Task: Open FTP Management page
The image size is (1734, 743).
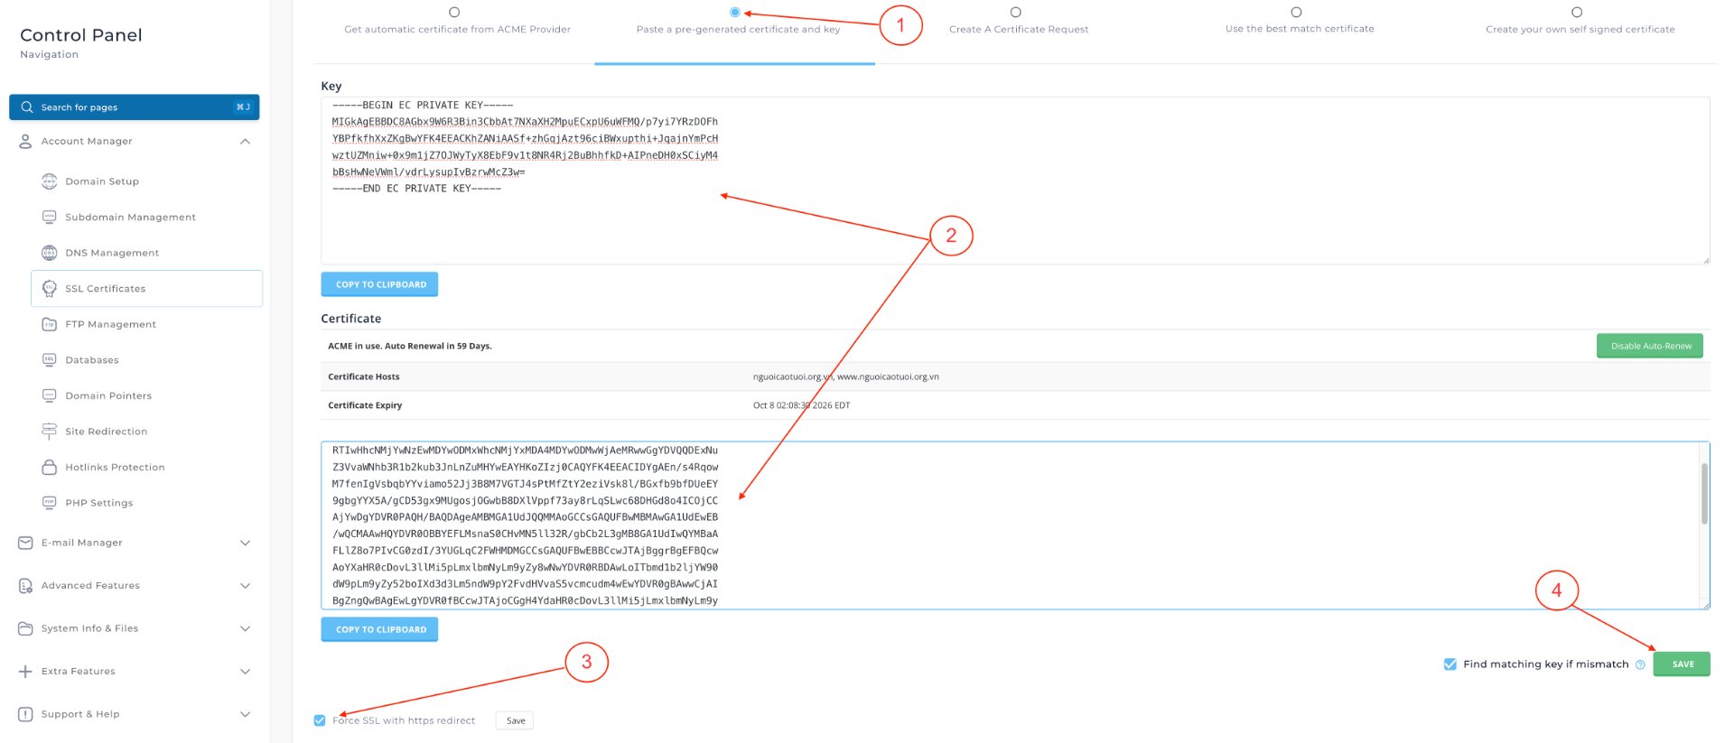Action: [x=110, y=324]
